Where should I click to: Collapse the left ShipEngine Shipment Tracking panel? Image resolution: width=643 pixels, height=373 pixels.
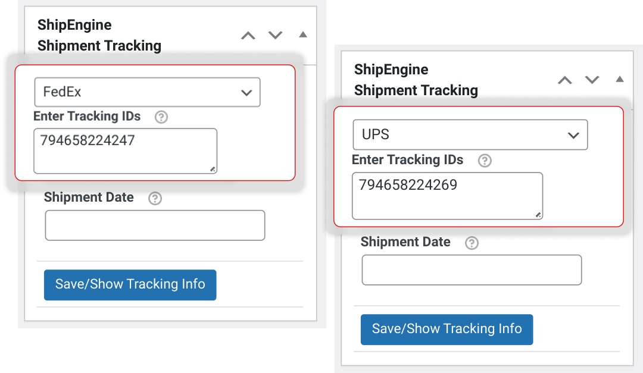(x=302, y=35)
